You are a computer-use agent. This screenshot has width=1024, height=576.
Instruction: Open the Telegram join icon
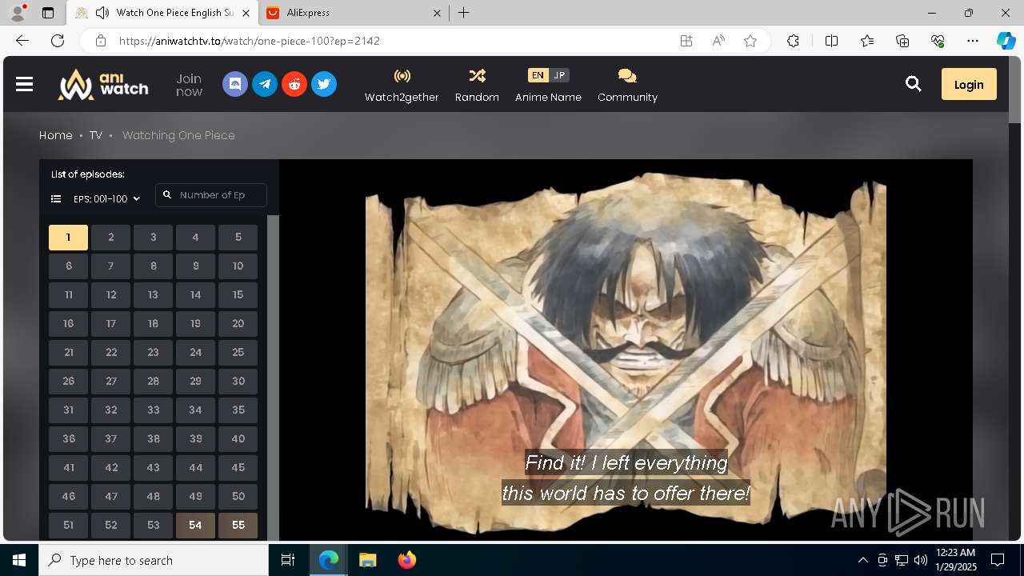pos(265,84)
